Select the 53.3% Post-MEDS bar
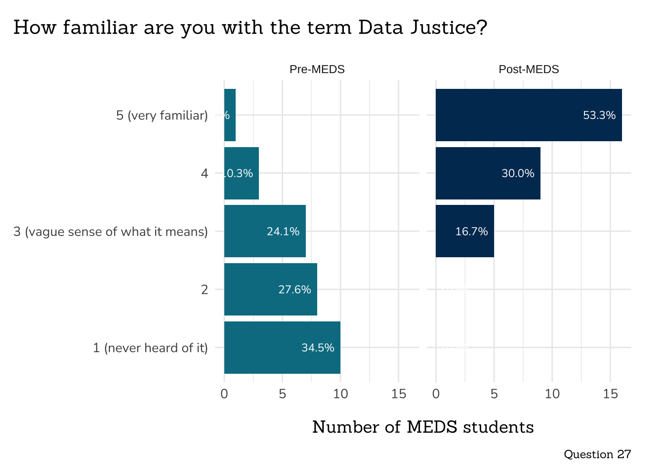Viewport: 664px width, 474px height. tap(528, 115)
